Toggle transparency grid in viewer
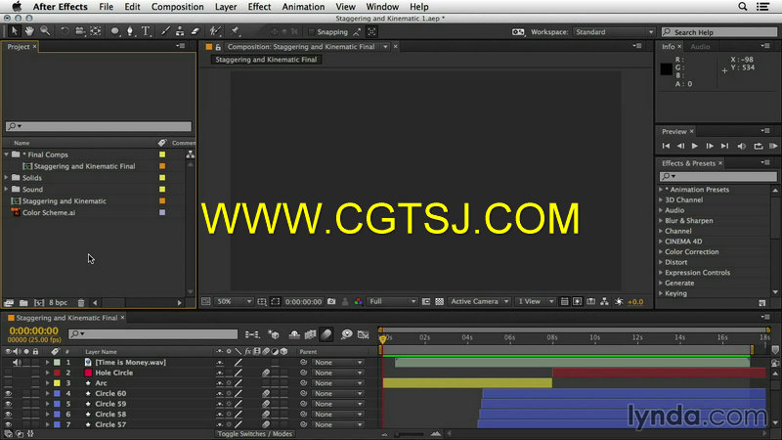The height and width of the screenshot is (440, 782). [439, 301]
